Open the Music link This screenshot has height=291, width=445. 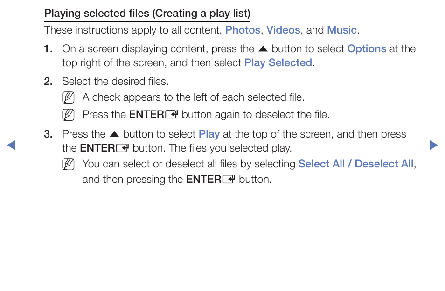[342, 30]
